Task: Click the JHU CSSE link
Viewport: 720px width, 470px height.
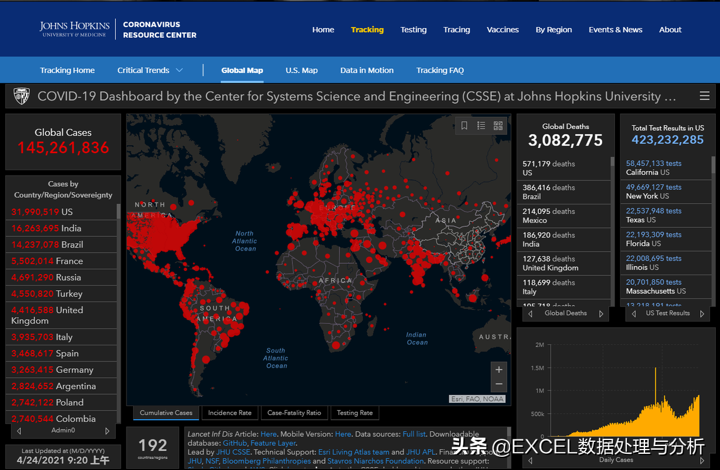Action: pos(233,452)
